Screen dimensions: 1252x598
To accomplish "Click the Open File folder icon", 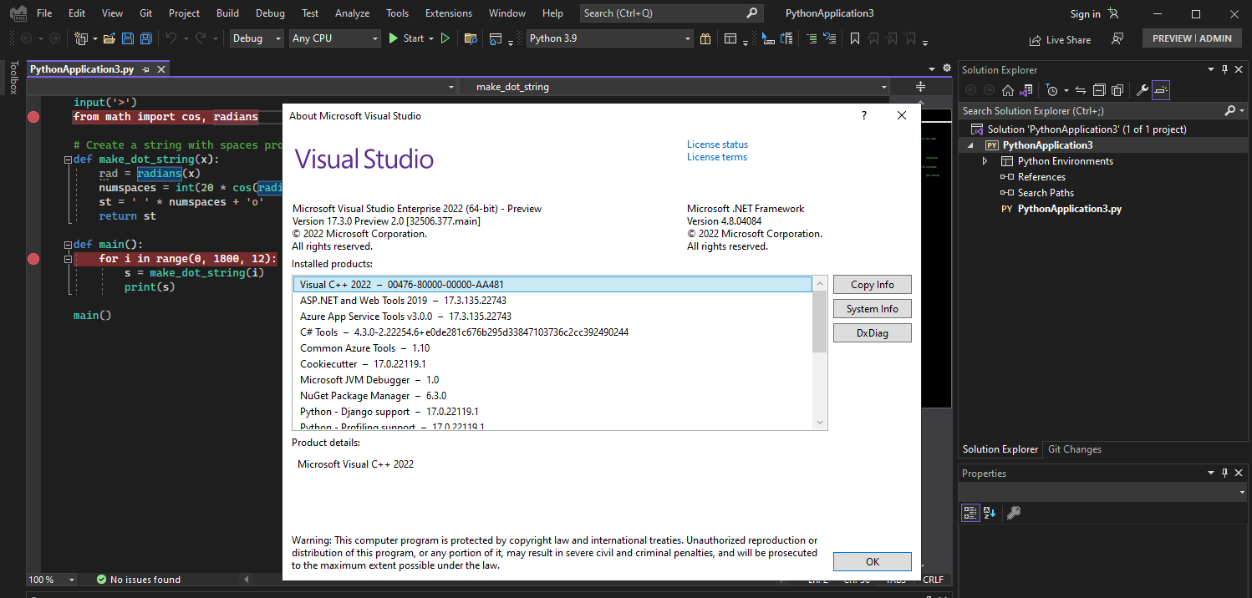I will pyautogui.click(x=109, y=38).
